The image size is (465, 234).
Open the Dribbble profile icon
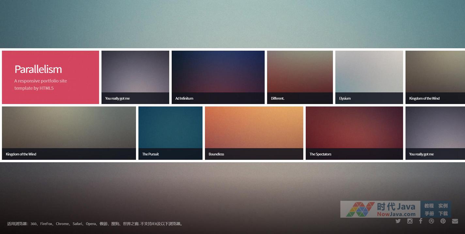431,221
